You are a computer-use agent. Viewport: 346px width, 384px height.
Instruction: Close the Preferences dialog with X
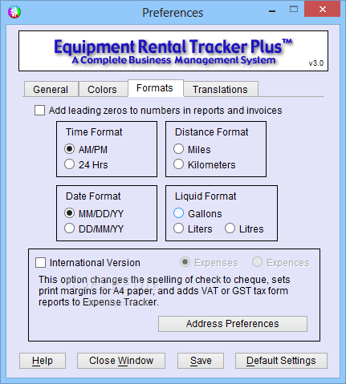pos(322,10)
